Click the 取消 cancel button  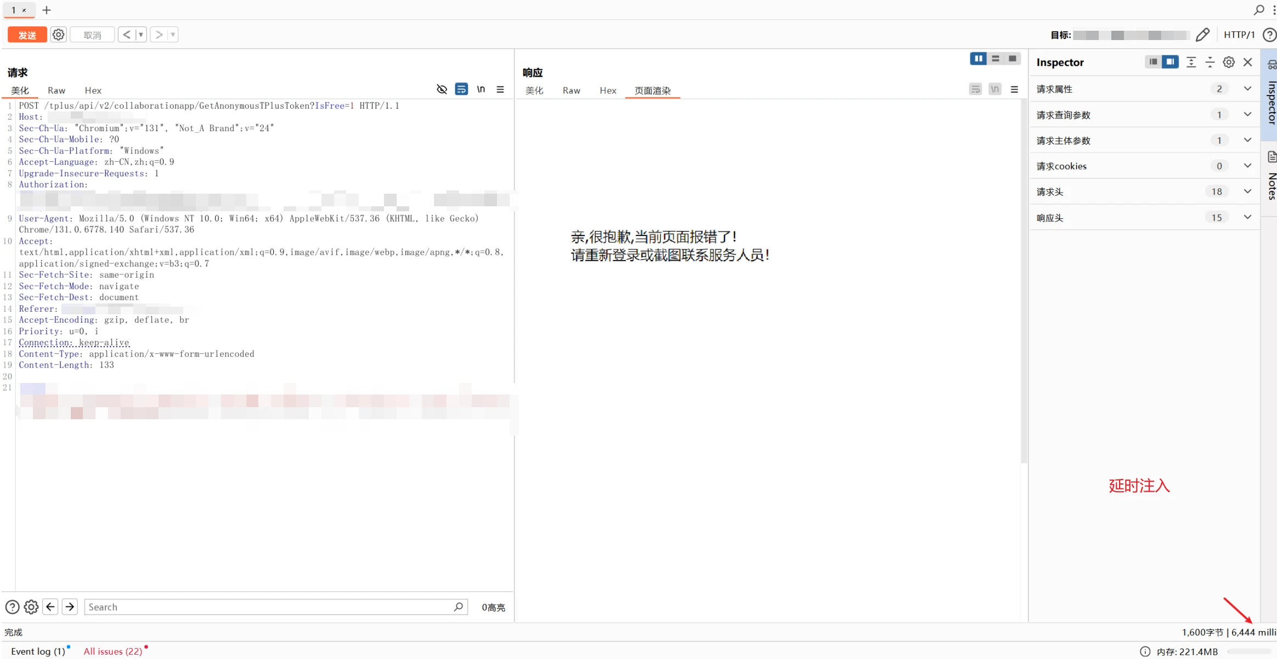click(x=92, y=35)
